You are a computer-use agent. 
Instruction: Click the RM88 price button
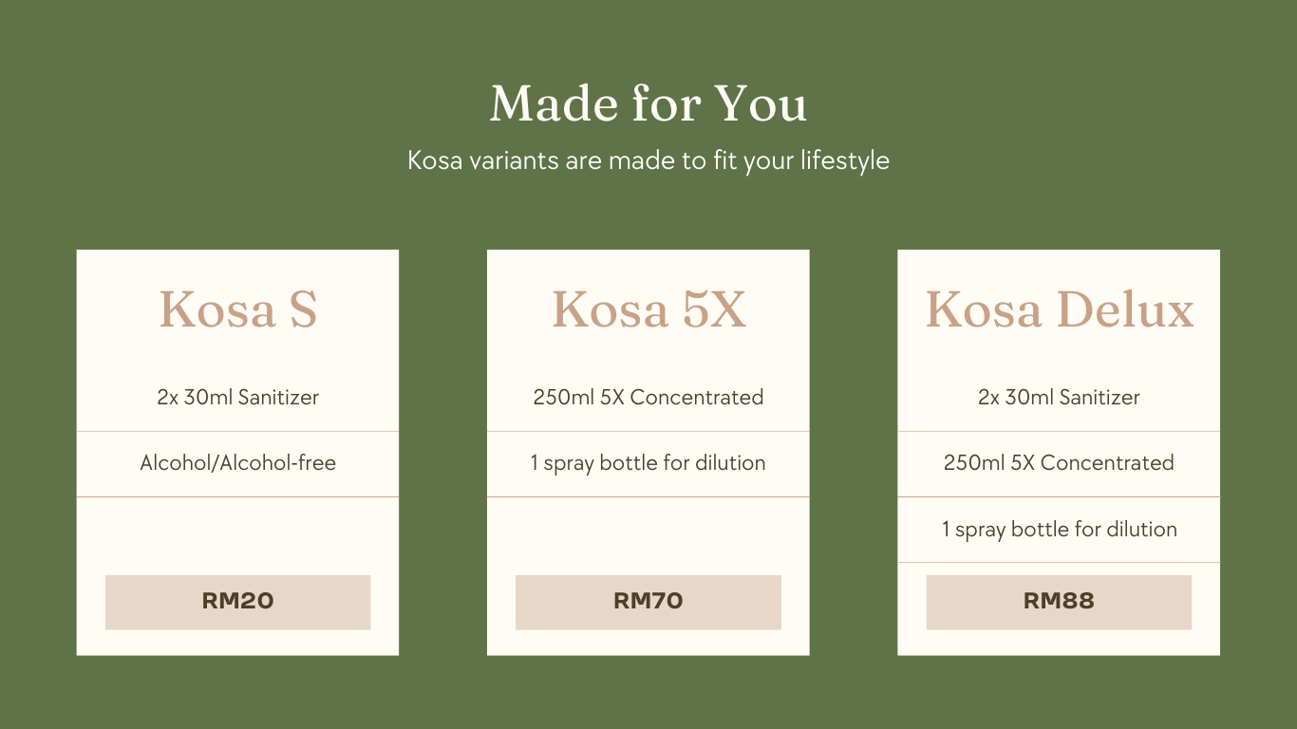[1059, 602]
